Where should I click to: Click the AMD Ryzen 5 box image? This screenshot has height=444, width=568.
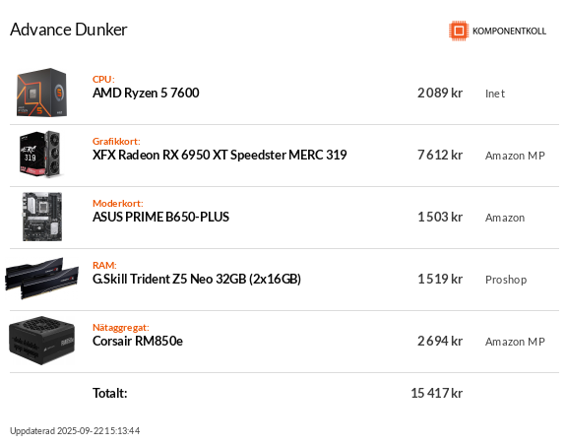41,93
